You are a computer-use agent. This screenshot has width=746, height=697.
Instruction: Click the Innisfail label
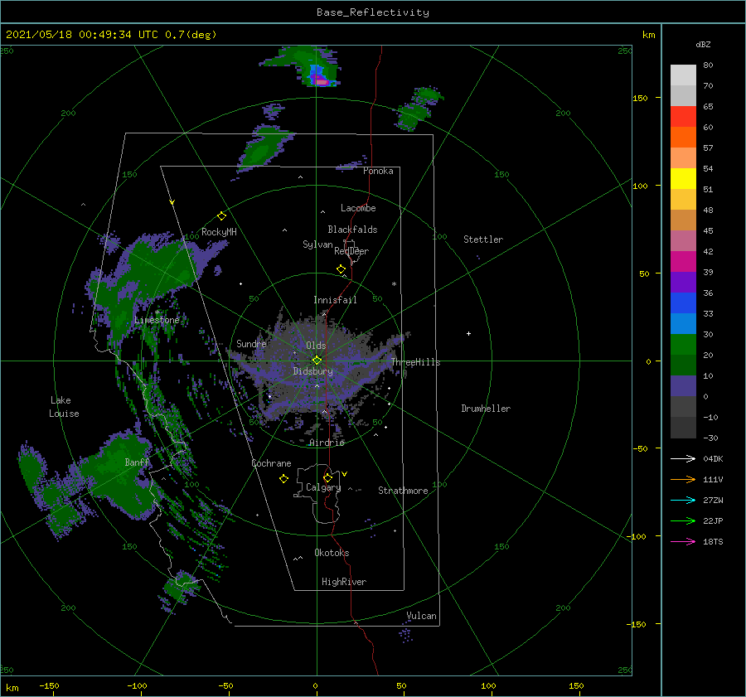[x=335, y=300]
